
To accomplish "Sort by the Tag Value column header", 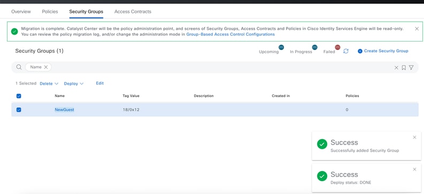I will (x=131, y=96).
